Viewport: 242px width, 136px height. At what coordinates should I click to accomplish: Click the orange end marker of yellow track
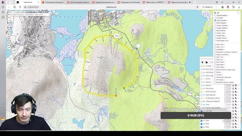click(116, 96)
